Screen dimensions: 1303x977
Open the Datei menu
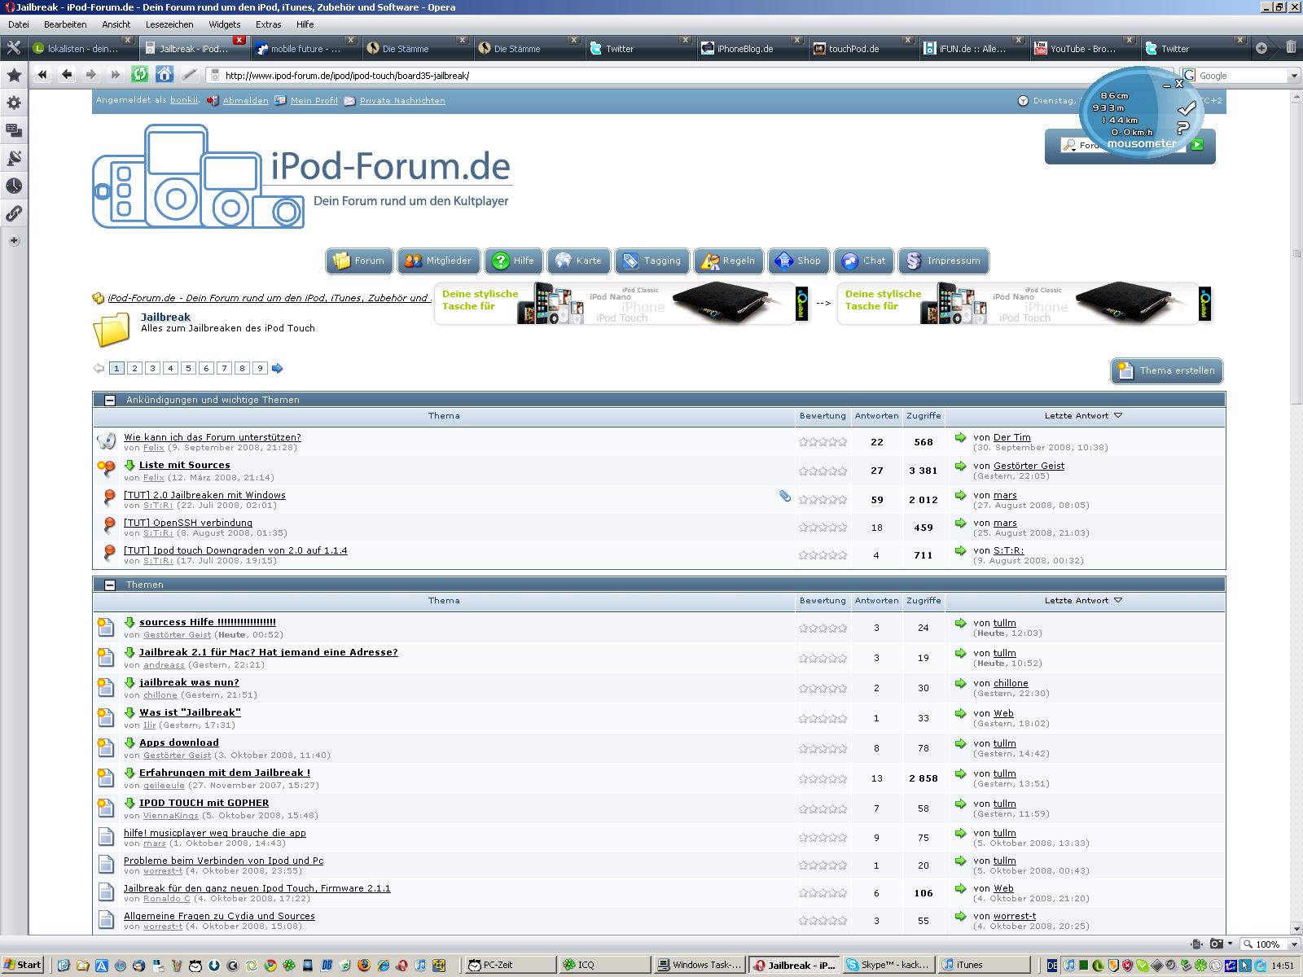point(19,24)
